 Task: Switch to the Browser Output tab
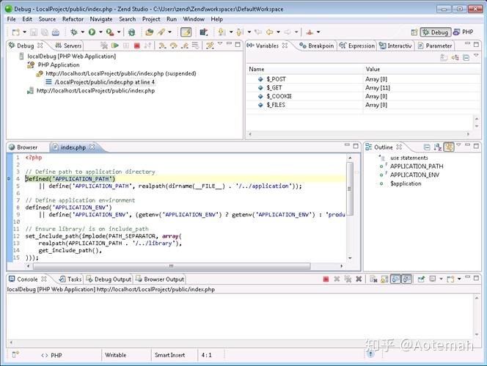tap(160, 279)
